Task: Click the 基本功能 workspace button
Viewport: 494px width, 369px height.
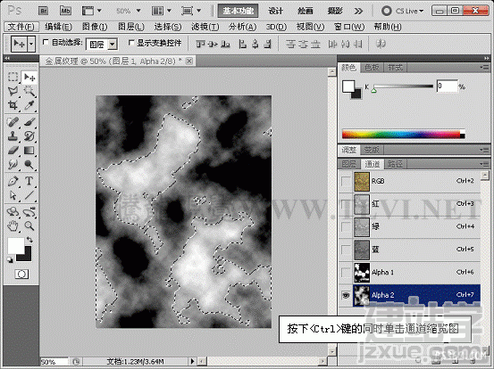Action: 239,11
